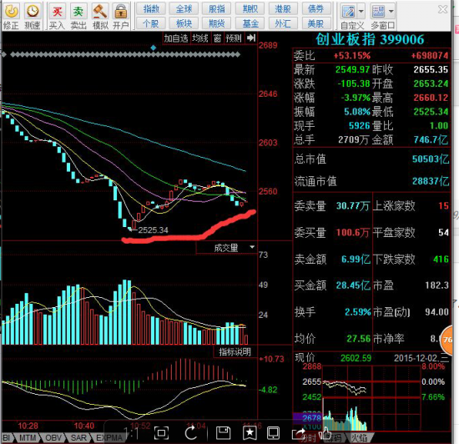Click the save floppy disk icon
Screen dimensions: 459x444
[x=223, y=433]
